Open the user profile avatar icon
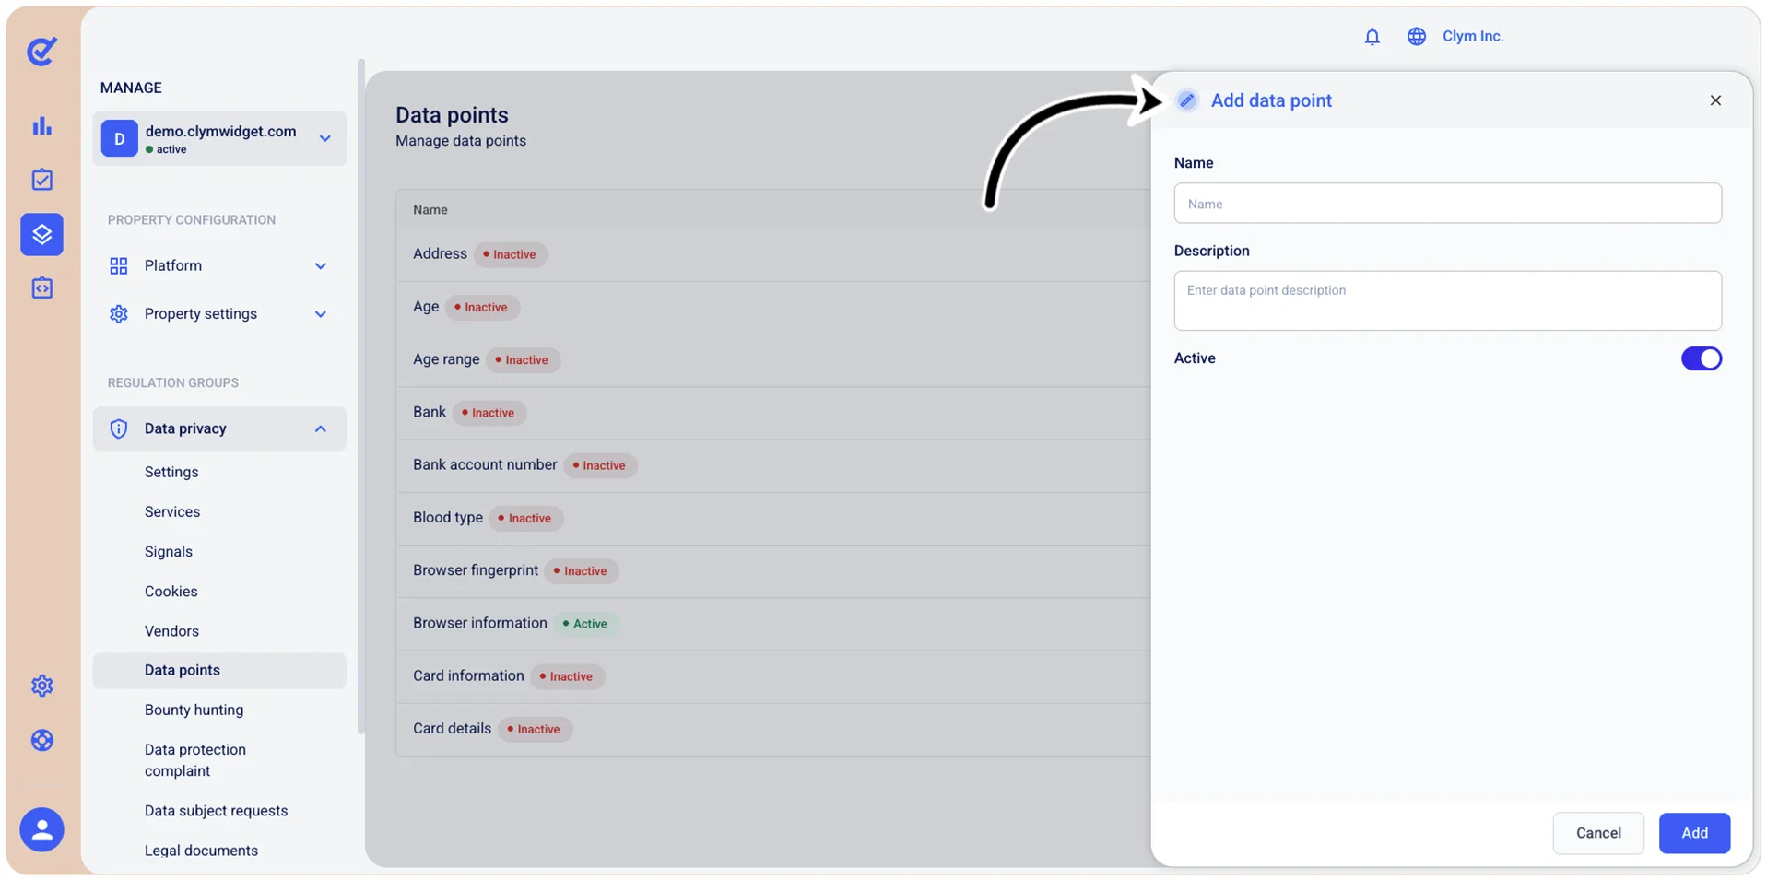The height and width of the screenshot is (880, 1767). [x=41, y=830]
